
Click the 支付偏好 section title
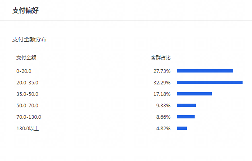click(x=25, y=10)
